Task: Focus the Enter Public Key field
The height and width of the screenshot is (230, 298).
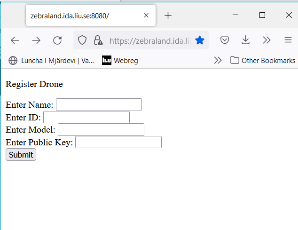Action: [x=118, y=142]
